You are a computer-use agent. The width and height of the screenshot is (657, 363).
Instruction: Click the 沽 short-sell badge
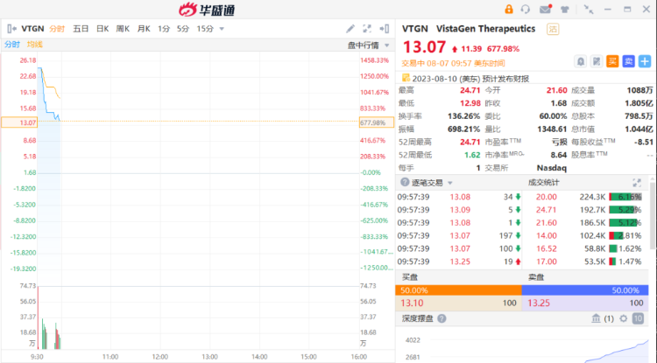click(x=553, y=29)
